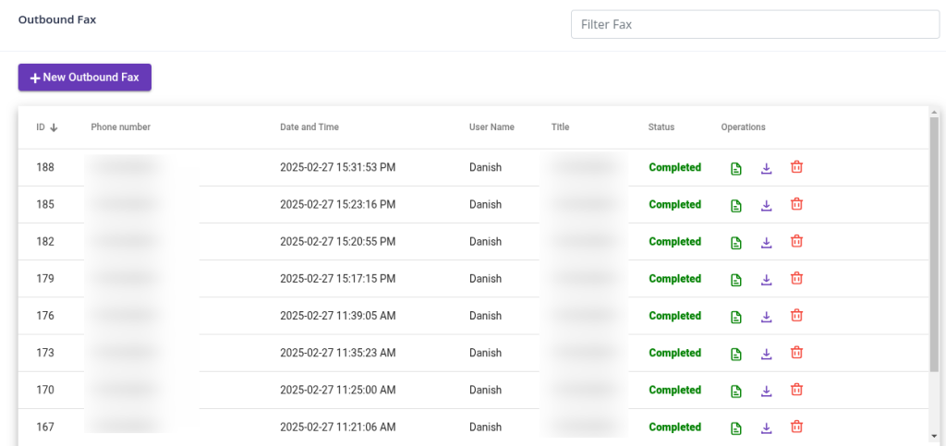This screenshot has height=446, width=946.
Task: Download the fax with ID 182
Action: point(766,242)
